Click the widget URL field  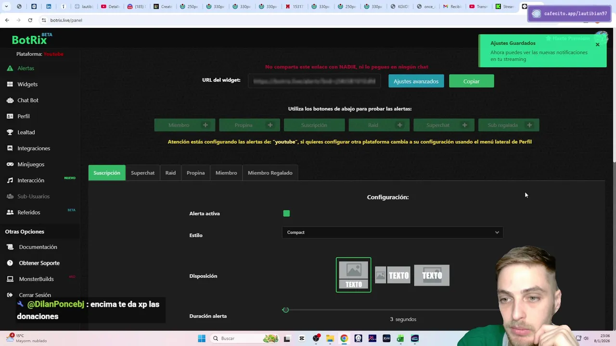coord(314,81)
